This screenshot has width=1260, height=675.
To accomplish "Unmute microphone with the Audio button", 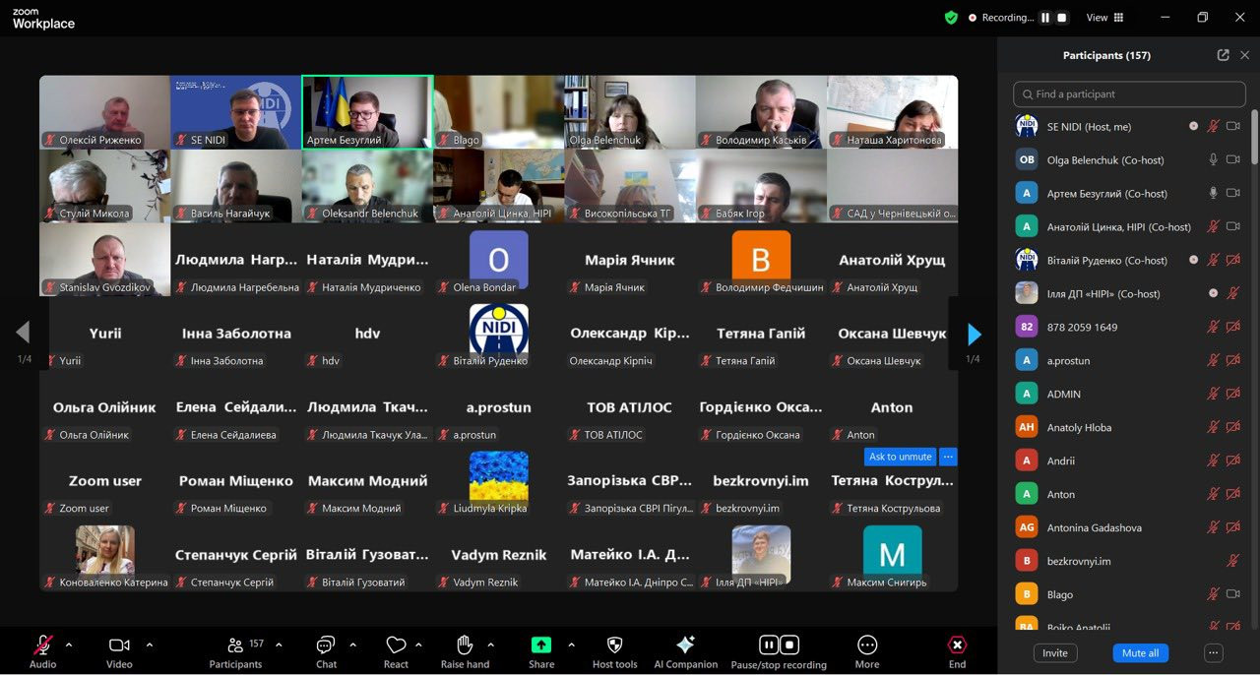I will [x=42, y=645].
